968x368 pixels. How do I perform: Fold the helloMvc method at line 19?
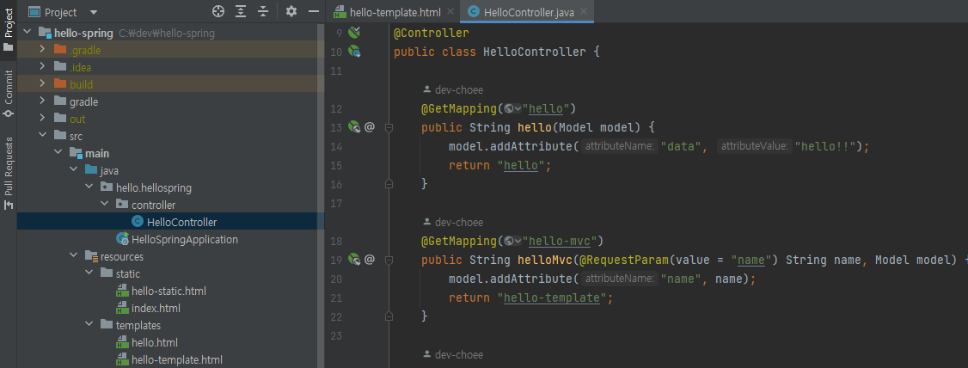pyautogui.click(x=389, y=260)
